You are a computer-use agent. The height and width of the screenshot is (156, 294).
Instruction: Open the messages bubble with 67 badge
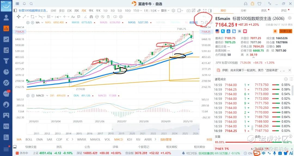pos(6,94)
